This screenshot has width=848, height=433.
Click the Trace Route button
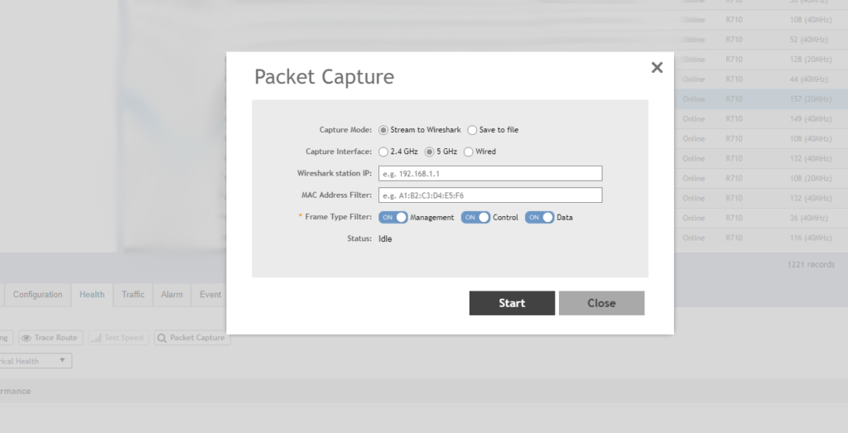[x=51, y=338]
